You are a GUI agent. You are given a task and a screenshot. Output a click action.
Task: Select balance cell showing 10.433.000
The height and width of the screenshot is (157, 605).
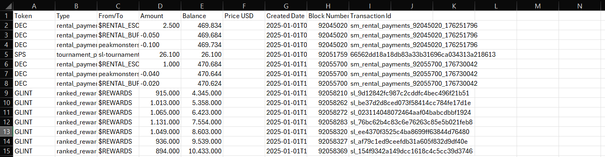[202, 151]
